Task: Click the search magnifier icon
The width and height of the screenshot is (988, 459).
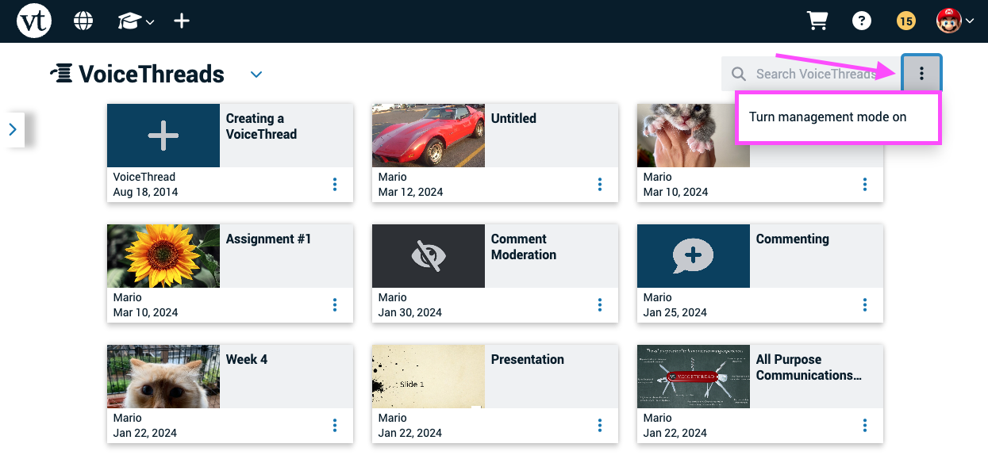Action: pyautogui.click(x=739, y=74)
